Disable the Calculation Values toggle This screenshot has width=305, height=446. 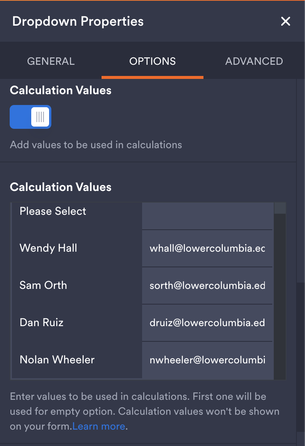30,117
